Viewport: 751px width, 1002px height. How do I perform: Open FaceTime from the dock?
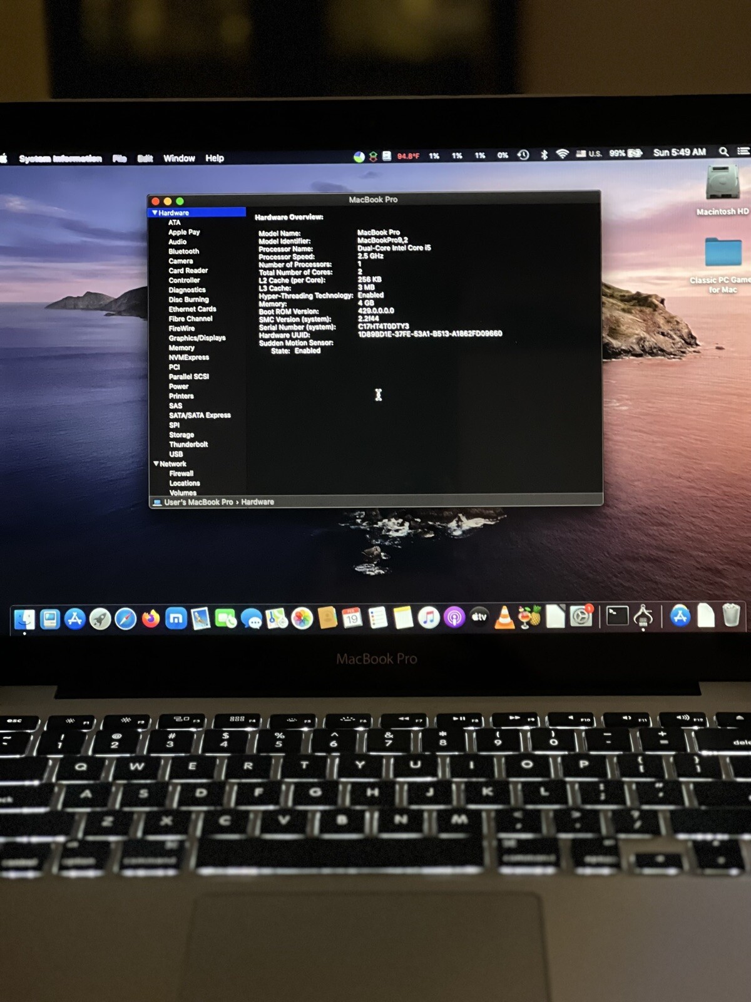tap(226, 619)
